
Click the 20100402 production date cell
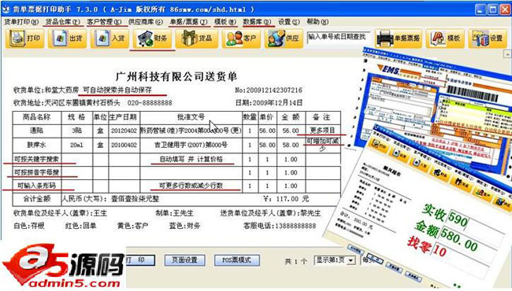tap(124, 145)
